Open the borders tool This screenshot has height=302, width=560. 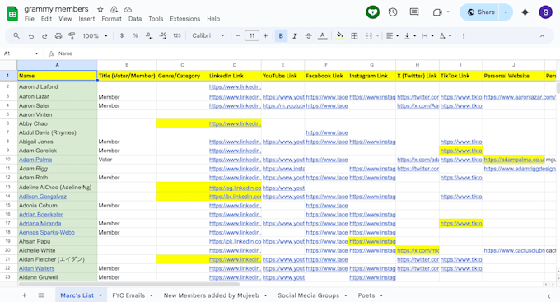[354, 35]
